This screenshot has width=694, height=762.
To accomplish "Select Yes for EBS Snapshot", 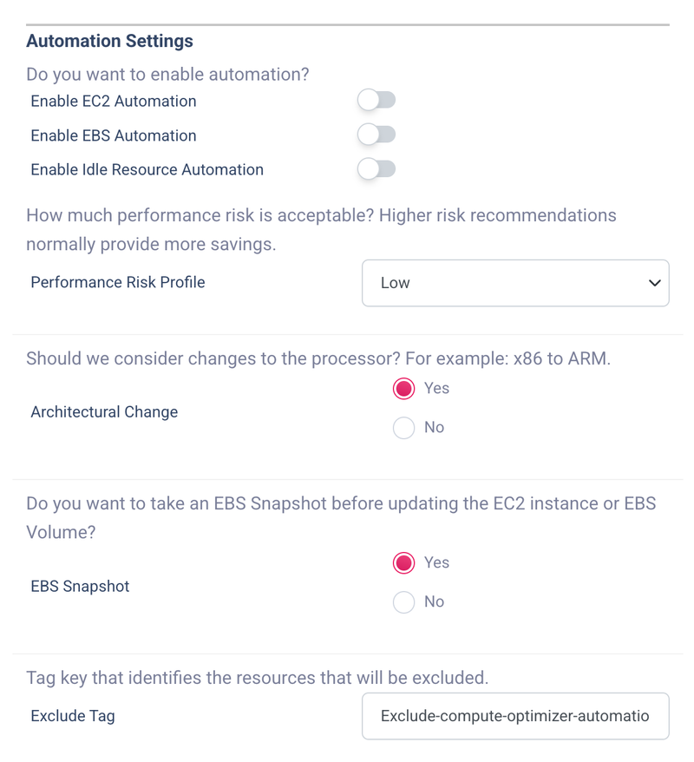I will (x=403, y=562).
